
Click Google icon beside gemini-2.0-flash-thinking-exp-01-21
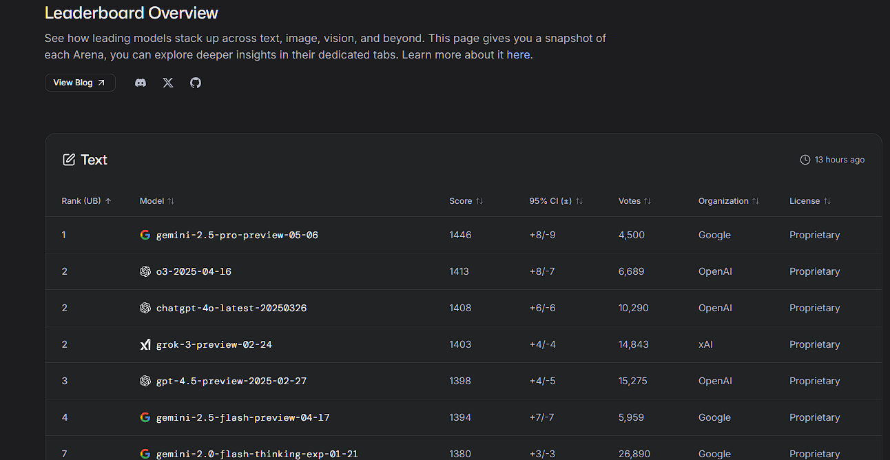coord(145,454)
